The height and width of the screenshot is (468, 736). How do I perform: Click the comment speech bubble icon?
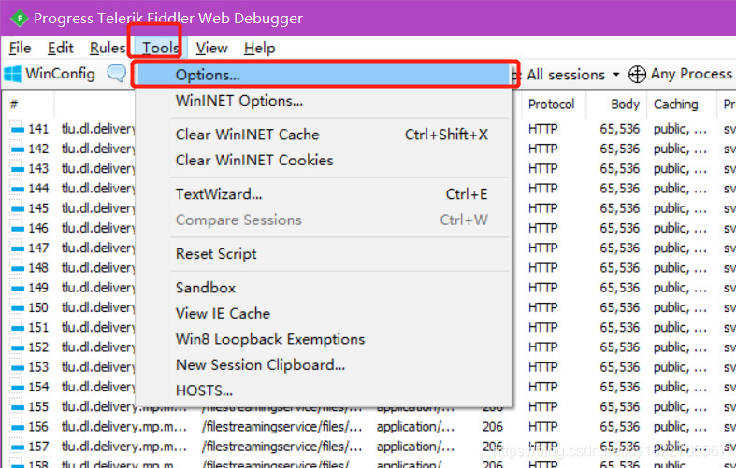pos(116,74)
